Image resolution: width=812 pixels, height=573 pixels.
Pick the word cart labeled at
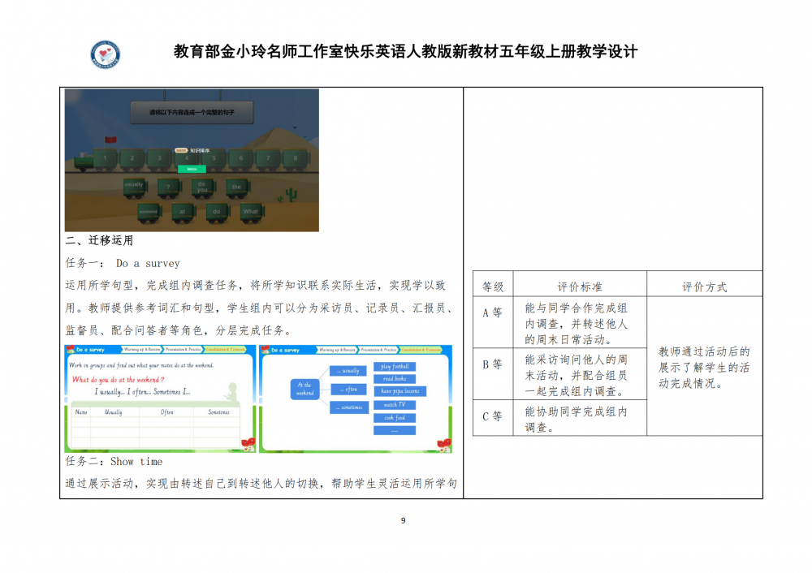(x=183, y=212)
